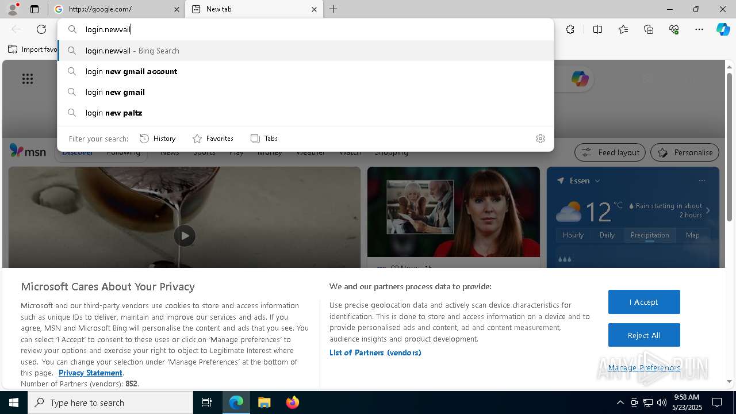Open the Collections icon
The width and height of the screenshot is (736, 414).
pos(649,29)
